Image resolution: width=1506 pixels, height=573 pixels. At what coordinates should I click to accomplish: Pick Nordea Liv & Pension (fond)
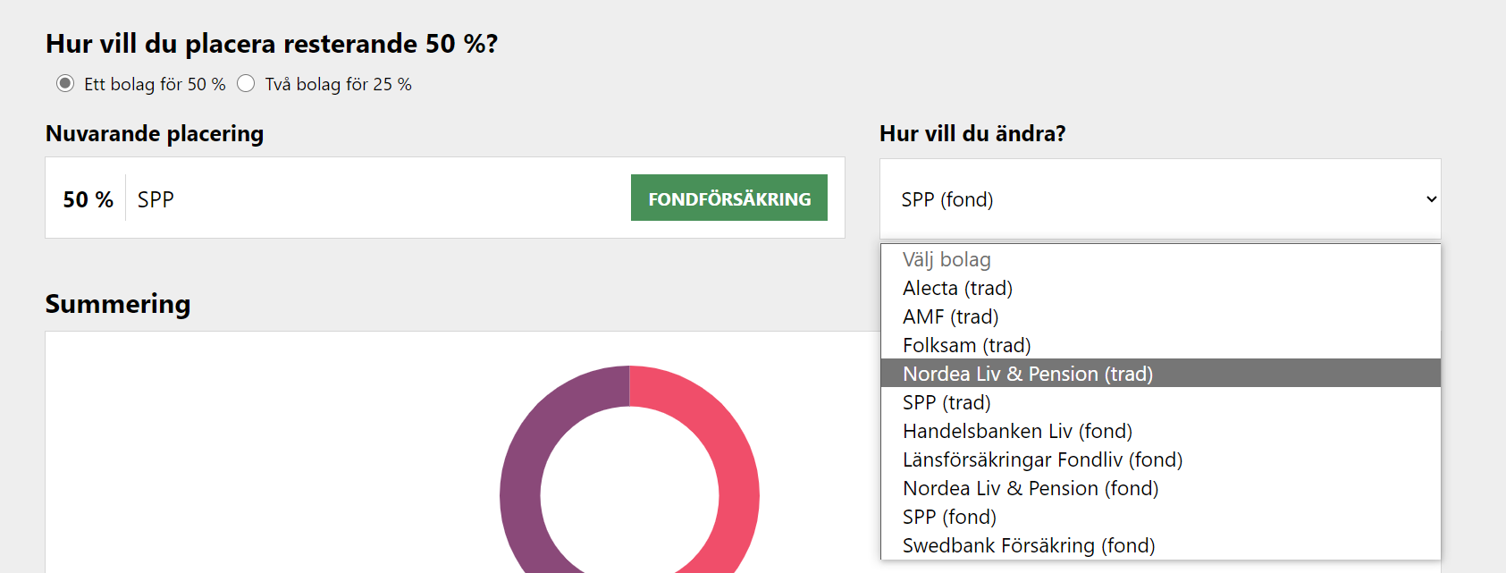click(x=1031, y=488)
